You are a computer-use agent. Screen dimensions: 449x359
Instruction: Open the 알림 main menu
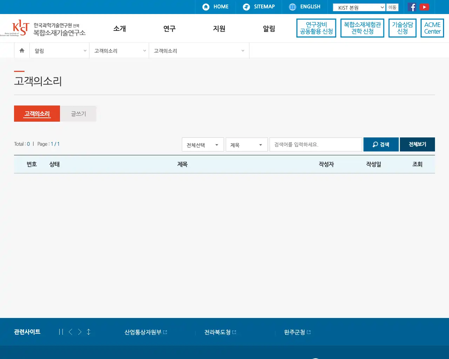coord(269,29)
